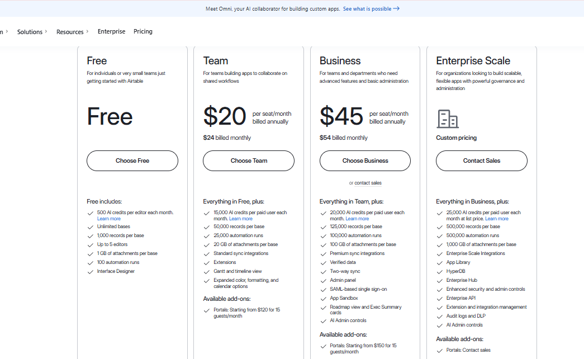The width and height of the screenshot is (584, 359).
Task: Open Learn more under Enterprise Scale AI credits
Action: [x=496, y=219]
